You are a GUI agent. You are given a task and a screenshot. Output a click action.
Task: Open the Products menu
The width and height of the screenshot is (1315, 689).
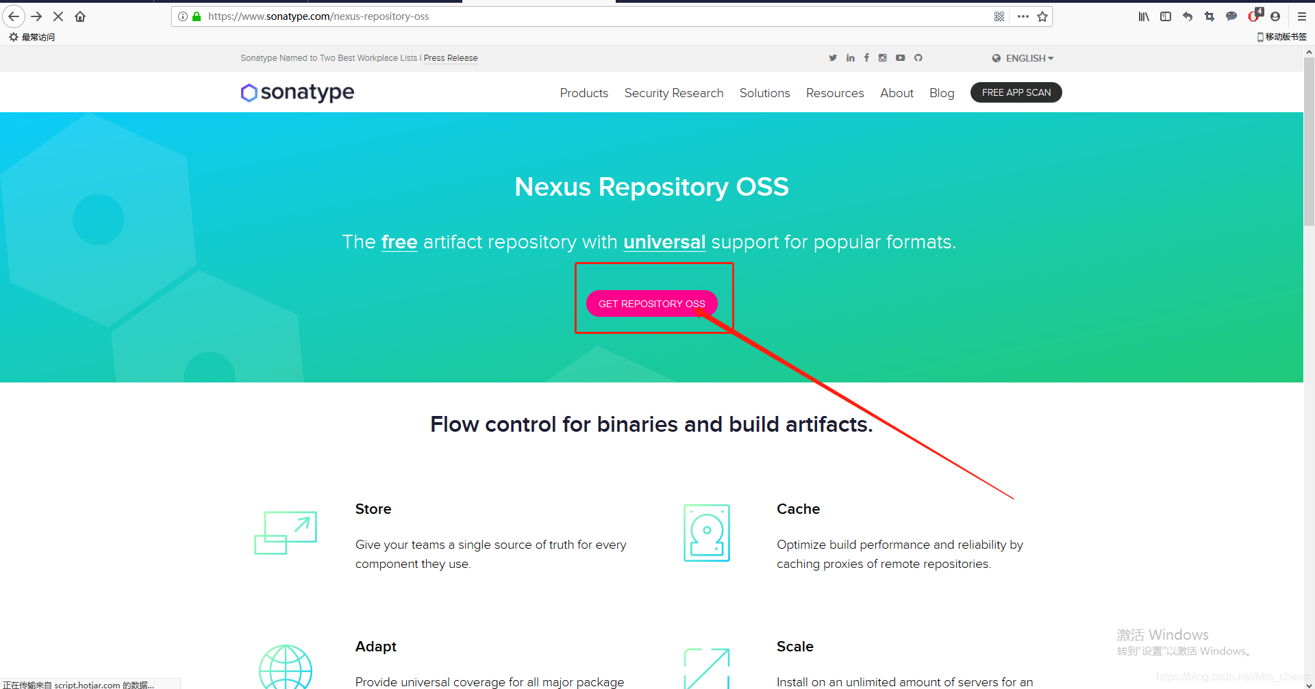[x=584, y=93]
